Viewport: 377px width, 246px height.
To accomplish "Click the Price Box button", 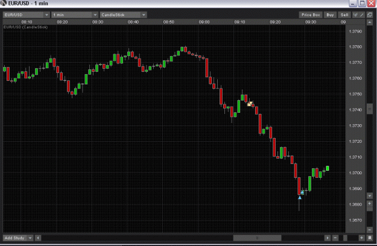I will click(x=311, y=15).
